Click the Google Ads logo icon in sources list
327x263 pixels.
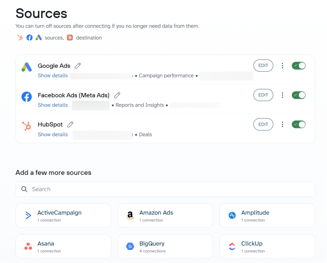pyautogui.click(x=27, y=67)
